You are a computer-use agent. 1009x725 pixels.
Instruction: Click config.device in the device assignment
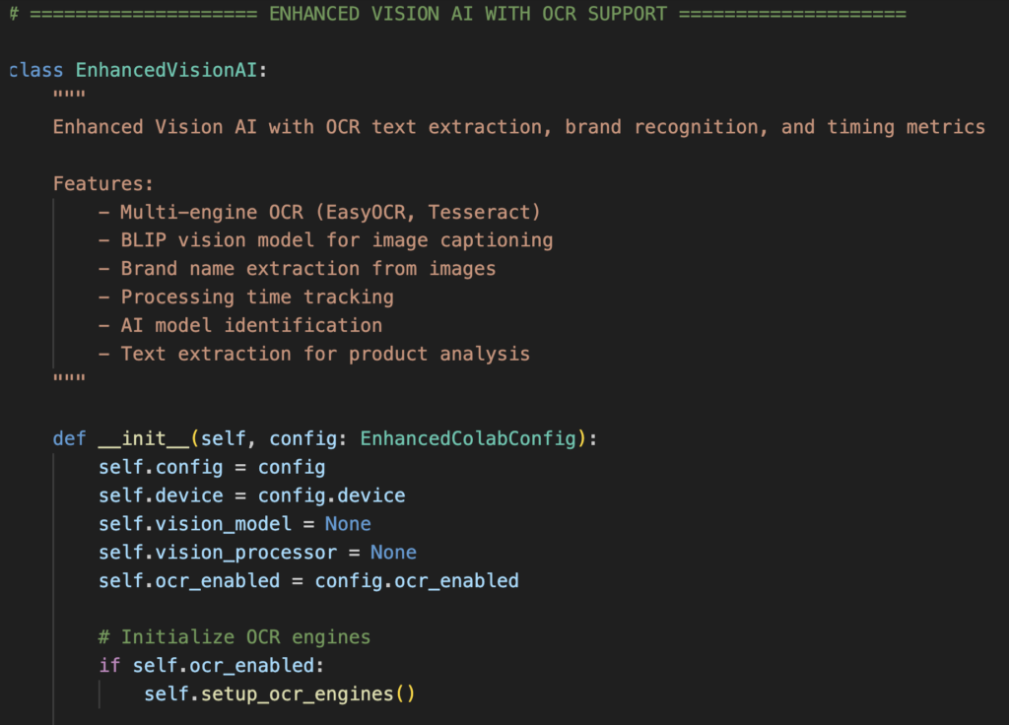pyautogui.click(x=331, y=495)
